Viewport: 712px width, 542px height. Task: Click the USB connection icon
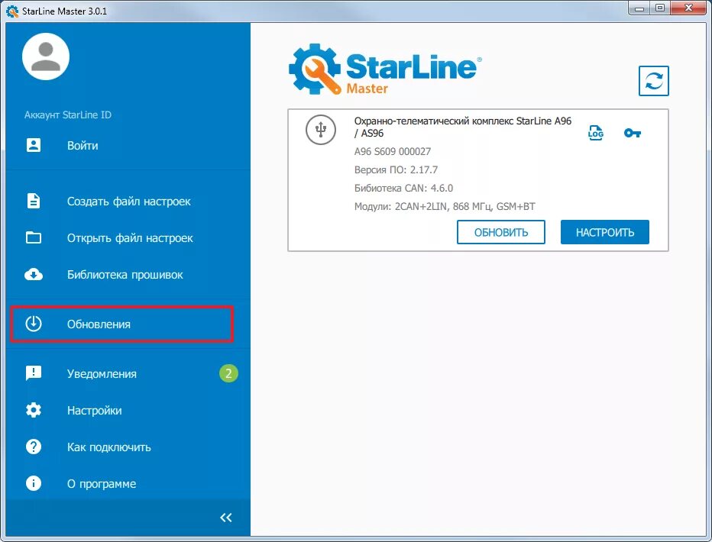tap(321, 130)
